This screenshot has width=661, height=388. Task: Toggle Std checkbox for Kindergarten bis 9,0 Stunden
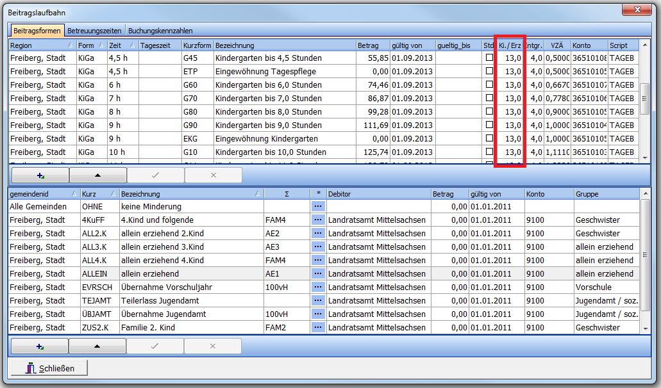[x=489, y=125]
